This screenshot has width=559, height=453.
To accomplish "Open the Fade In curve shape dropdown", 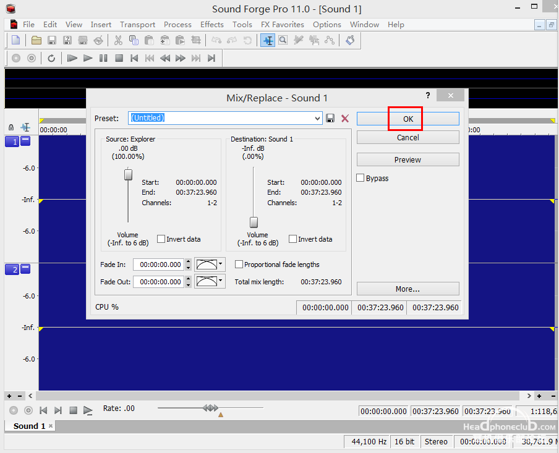I will [221, 264].
